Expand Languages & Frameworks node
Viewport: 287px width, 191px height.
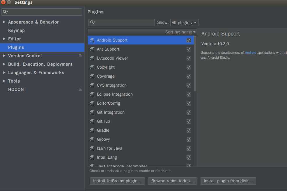4,72
